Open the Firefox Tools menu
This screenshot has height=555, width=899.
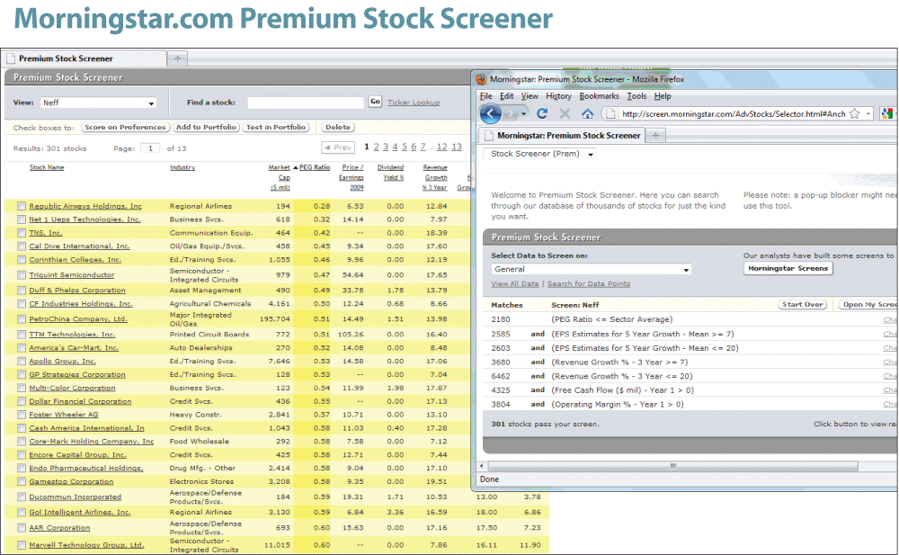tap(636, 96)
